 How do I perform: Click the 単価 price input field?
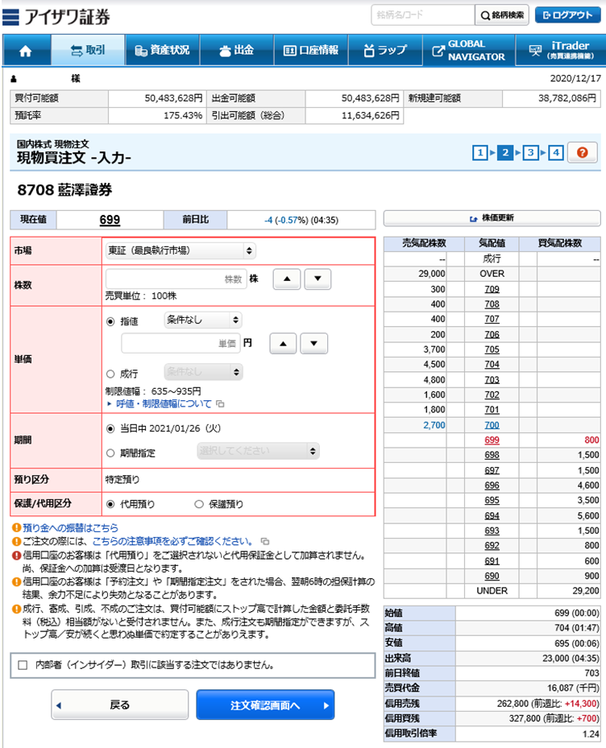(x=181, y=344)
